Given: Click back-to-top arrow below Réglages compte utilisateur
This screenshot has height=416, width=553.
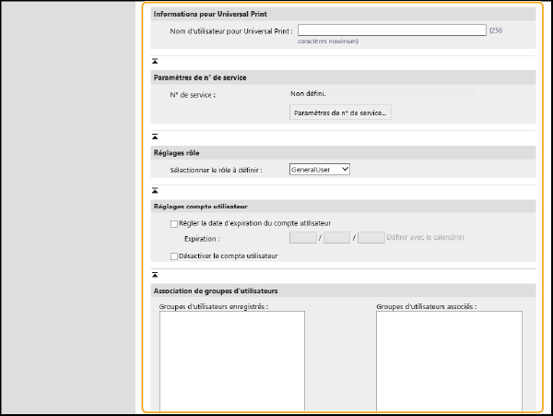Looking at the screenshot, I should pyautogui.click(x=155, y=274).
